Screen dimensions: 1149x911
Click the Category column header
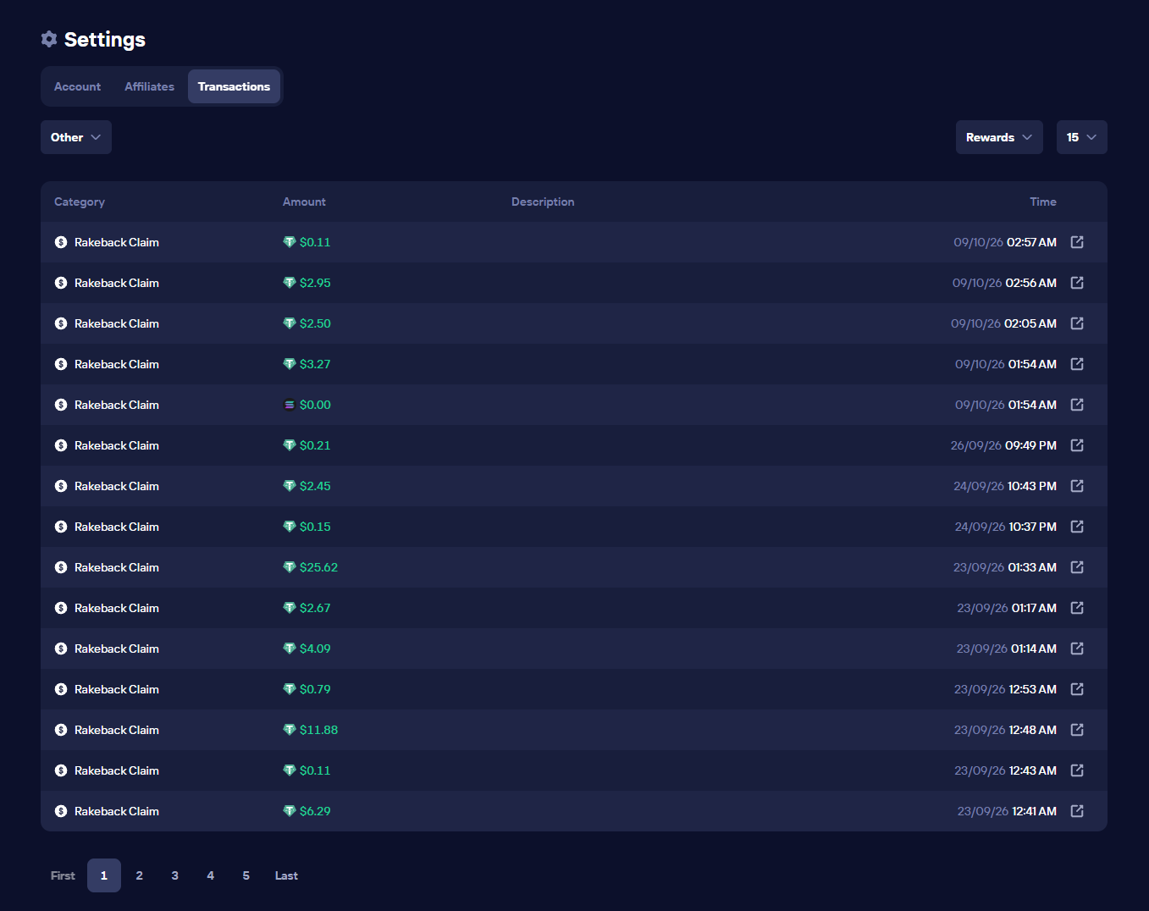click(x=80, y=202)
